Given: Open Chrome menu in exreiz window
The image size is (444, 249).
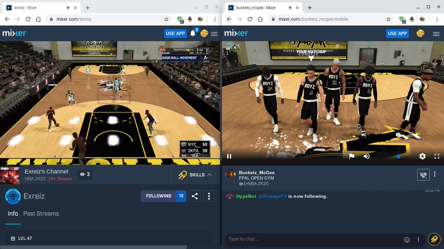Looking at the screenshot, I should click(215, 19).
